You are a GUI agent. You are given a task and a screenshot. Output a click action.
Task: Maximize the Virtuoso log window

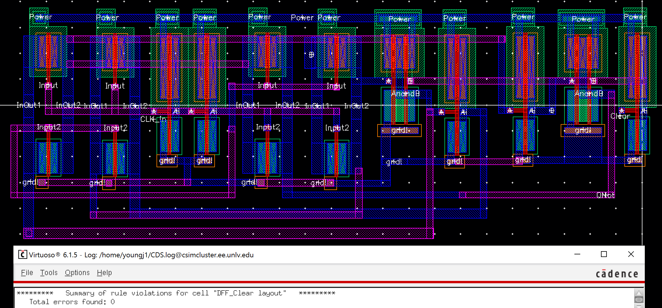point(604,254)
